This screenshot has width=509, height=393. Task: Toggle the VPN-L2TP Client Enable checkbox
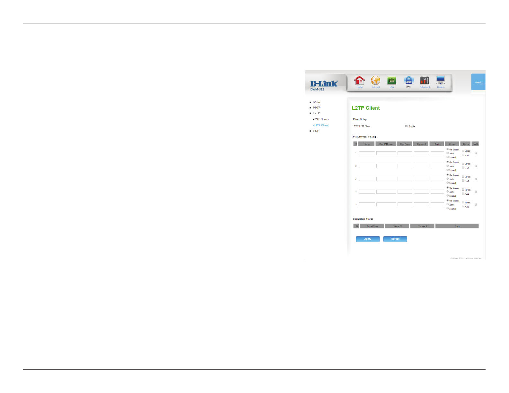pos(407,126)
